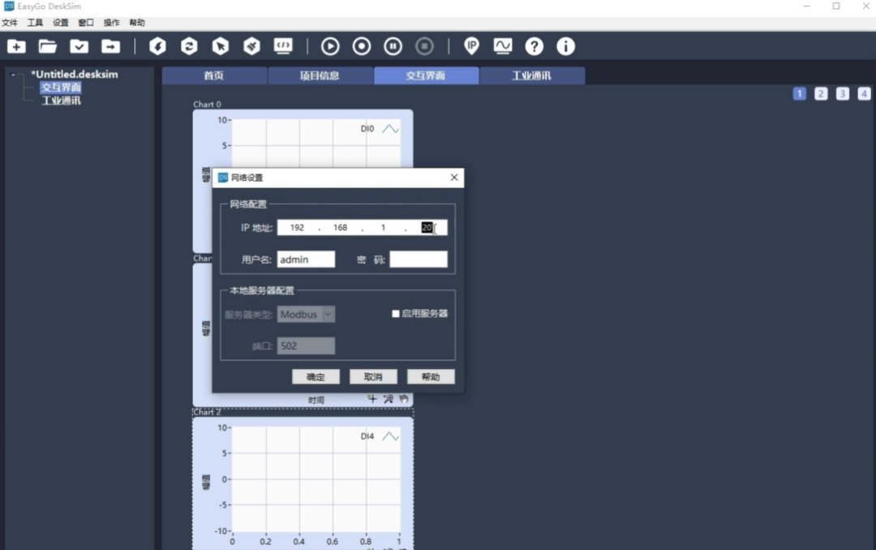The height and width of the screenshot is (550, 876).
Task: Open the Modbus server type dropdown
Action: tap(306, 314)
